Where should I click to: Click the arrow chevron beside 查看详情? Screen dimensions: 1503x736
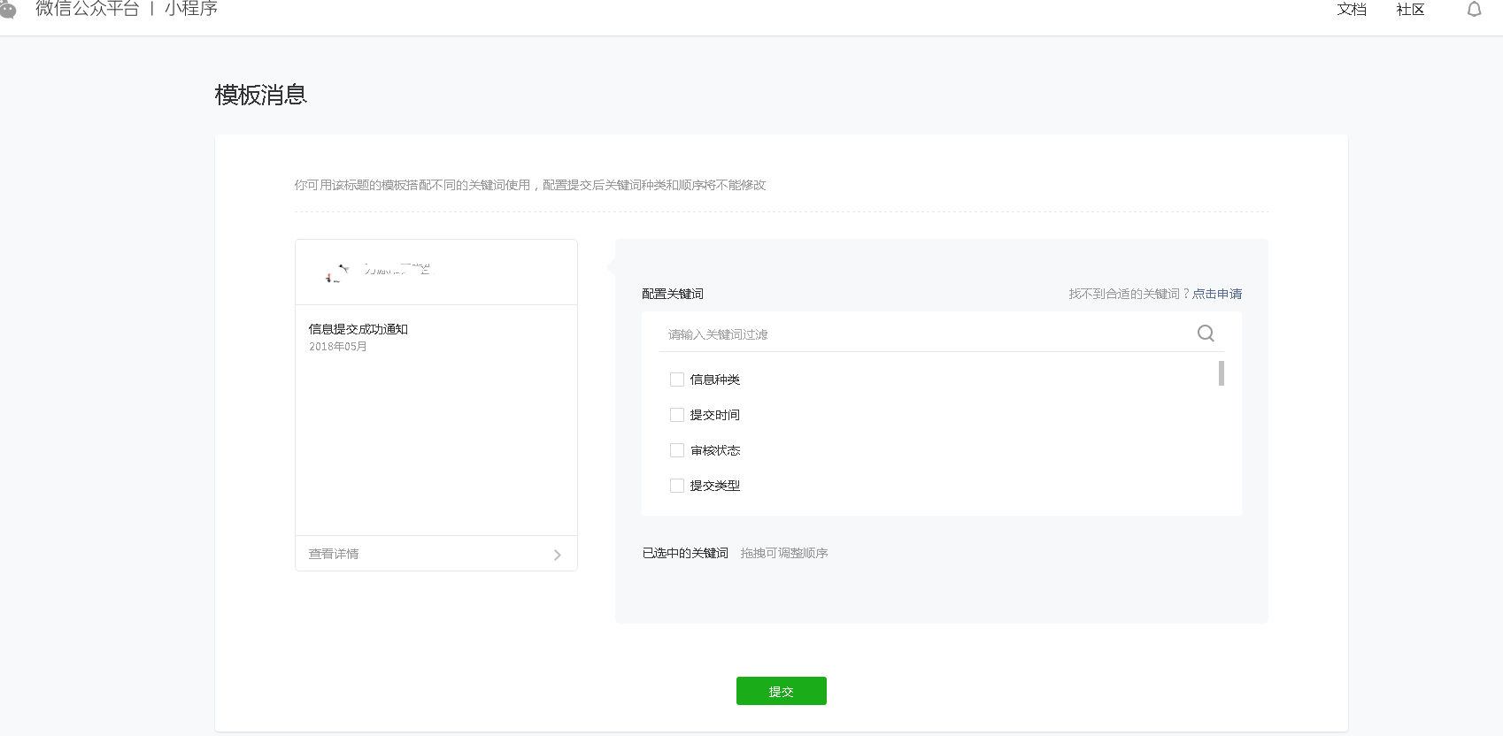(x=557, y=555)
